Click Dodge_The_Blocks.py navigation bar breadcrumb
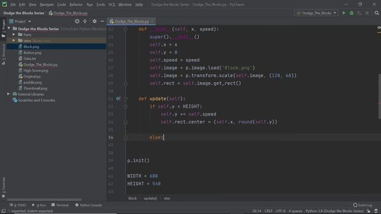Screen dimensions: 381x214 (x=70, y=13)
